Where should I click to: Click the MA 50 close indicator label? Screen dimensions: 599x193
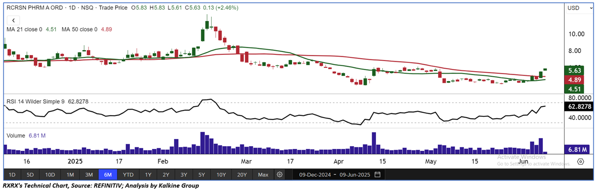pyautogui.click(x=80, y=29)
